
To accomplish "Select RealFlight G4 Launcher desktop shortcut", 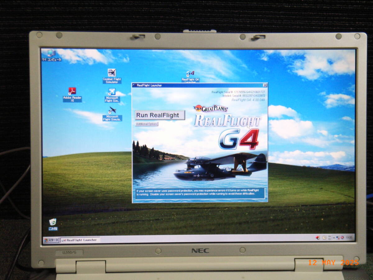I will tap(190, 77).
